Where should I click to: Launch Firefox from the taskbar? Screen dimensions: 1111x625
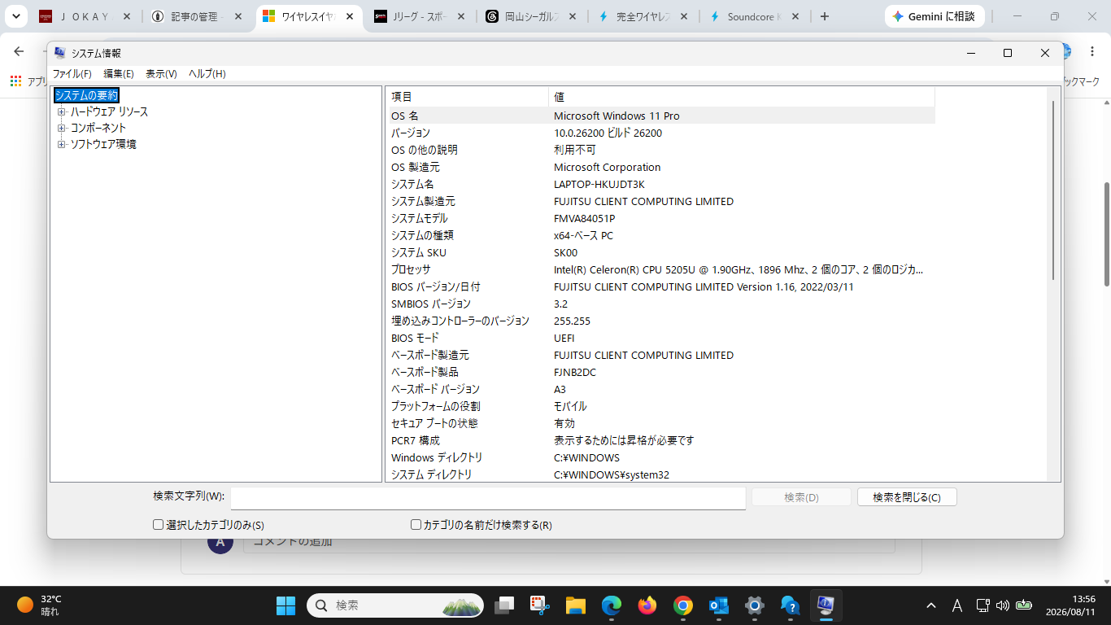[647, 605]
